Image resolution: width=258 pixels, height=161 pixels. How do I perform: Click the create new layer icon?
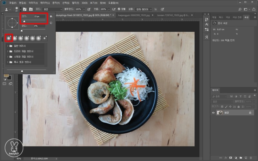tap(245, 158)
